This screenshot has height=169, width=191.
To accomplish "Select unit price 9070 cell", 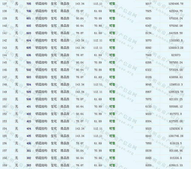I will [x=148, y=40].
